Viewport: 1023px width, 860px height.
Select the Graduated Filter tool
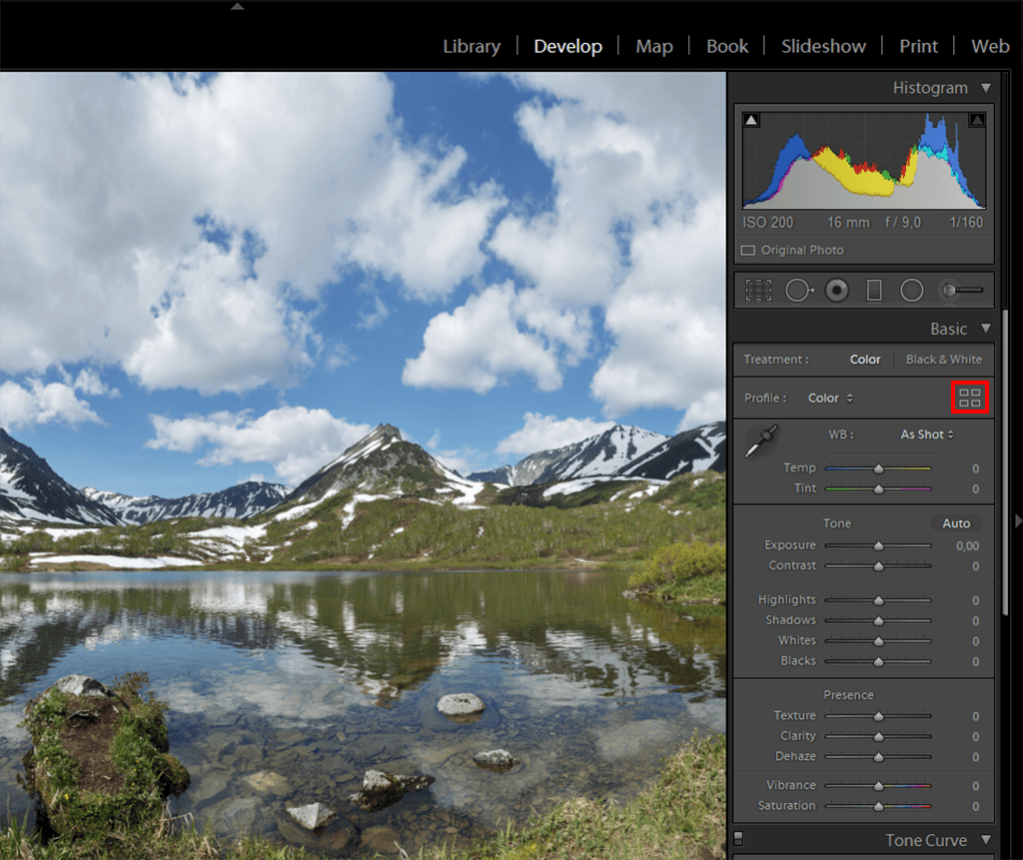pos(874,290)
